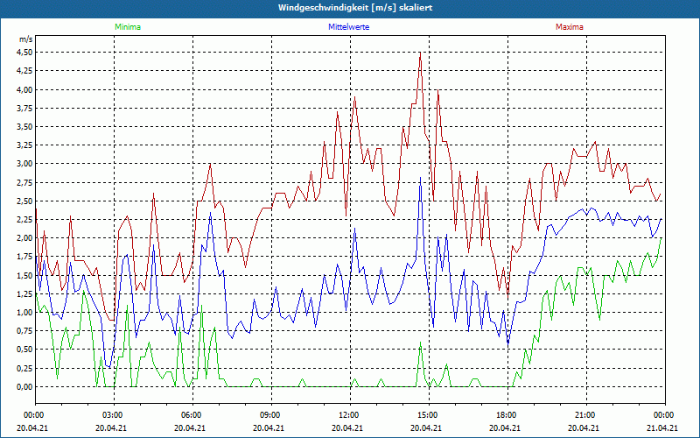Click the 1,75 y-axis value

coord(24,257)
